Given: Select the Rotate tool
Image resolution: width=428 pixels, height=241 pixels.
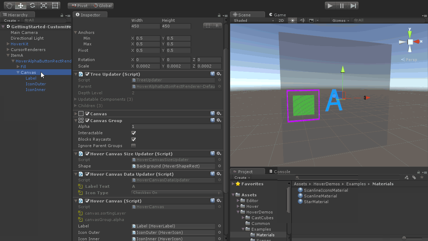Looking at the screenshot, I should coord(32,5).
